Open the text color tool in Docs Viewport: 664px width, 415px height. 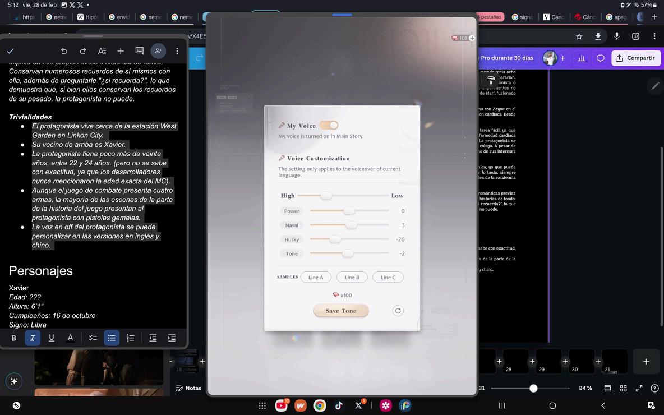70,338
